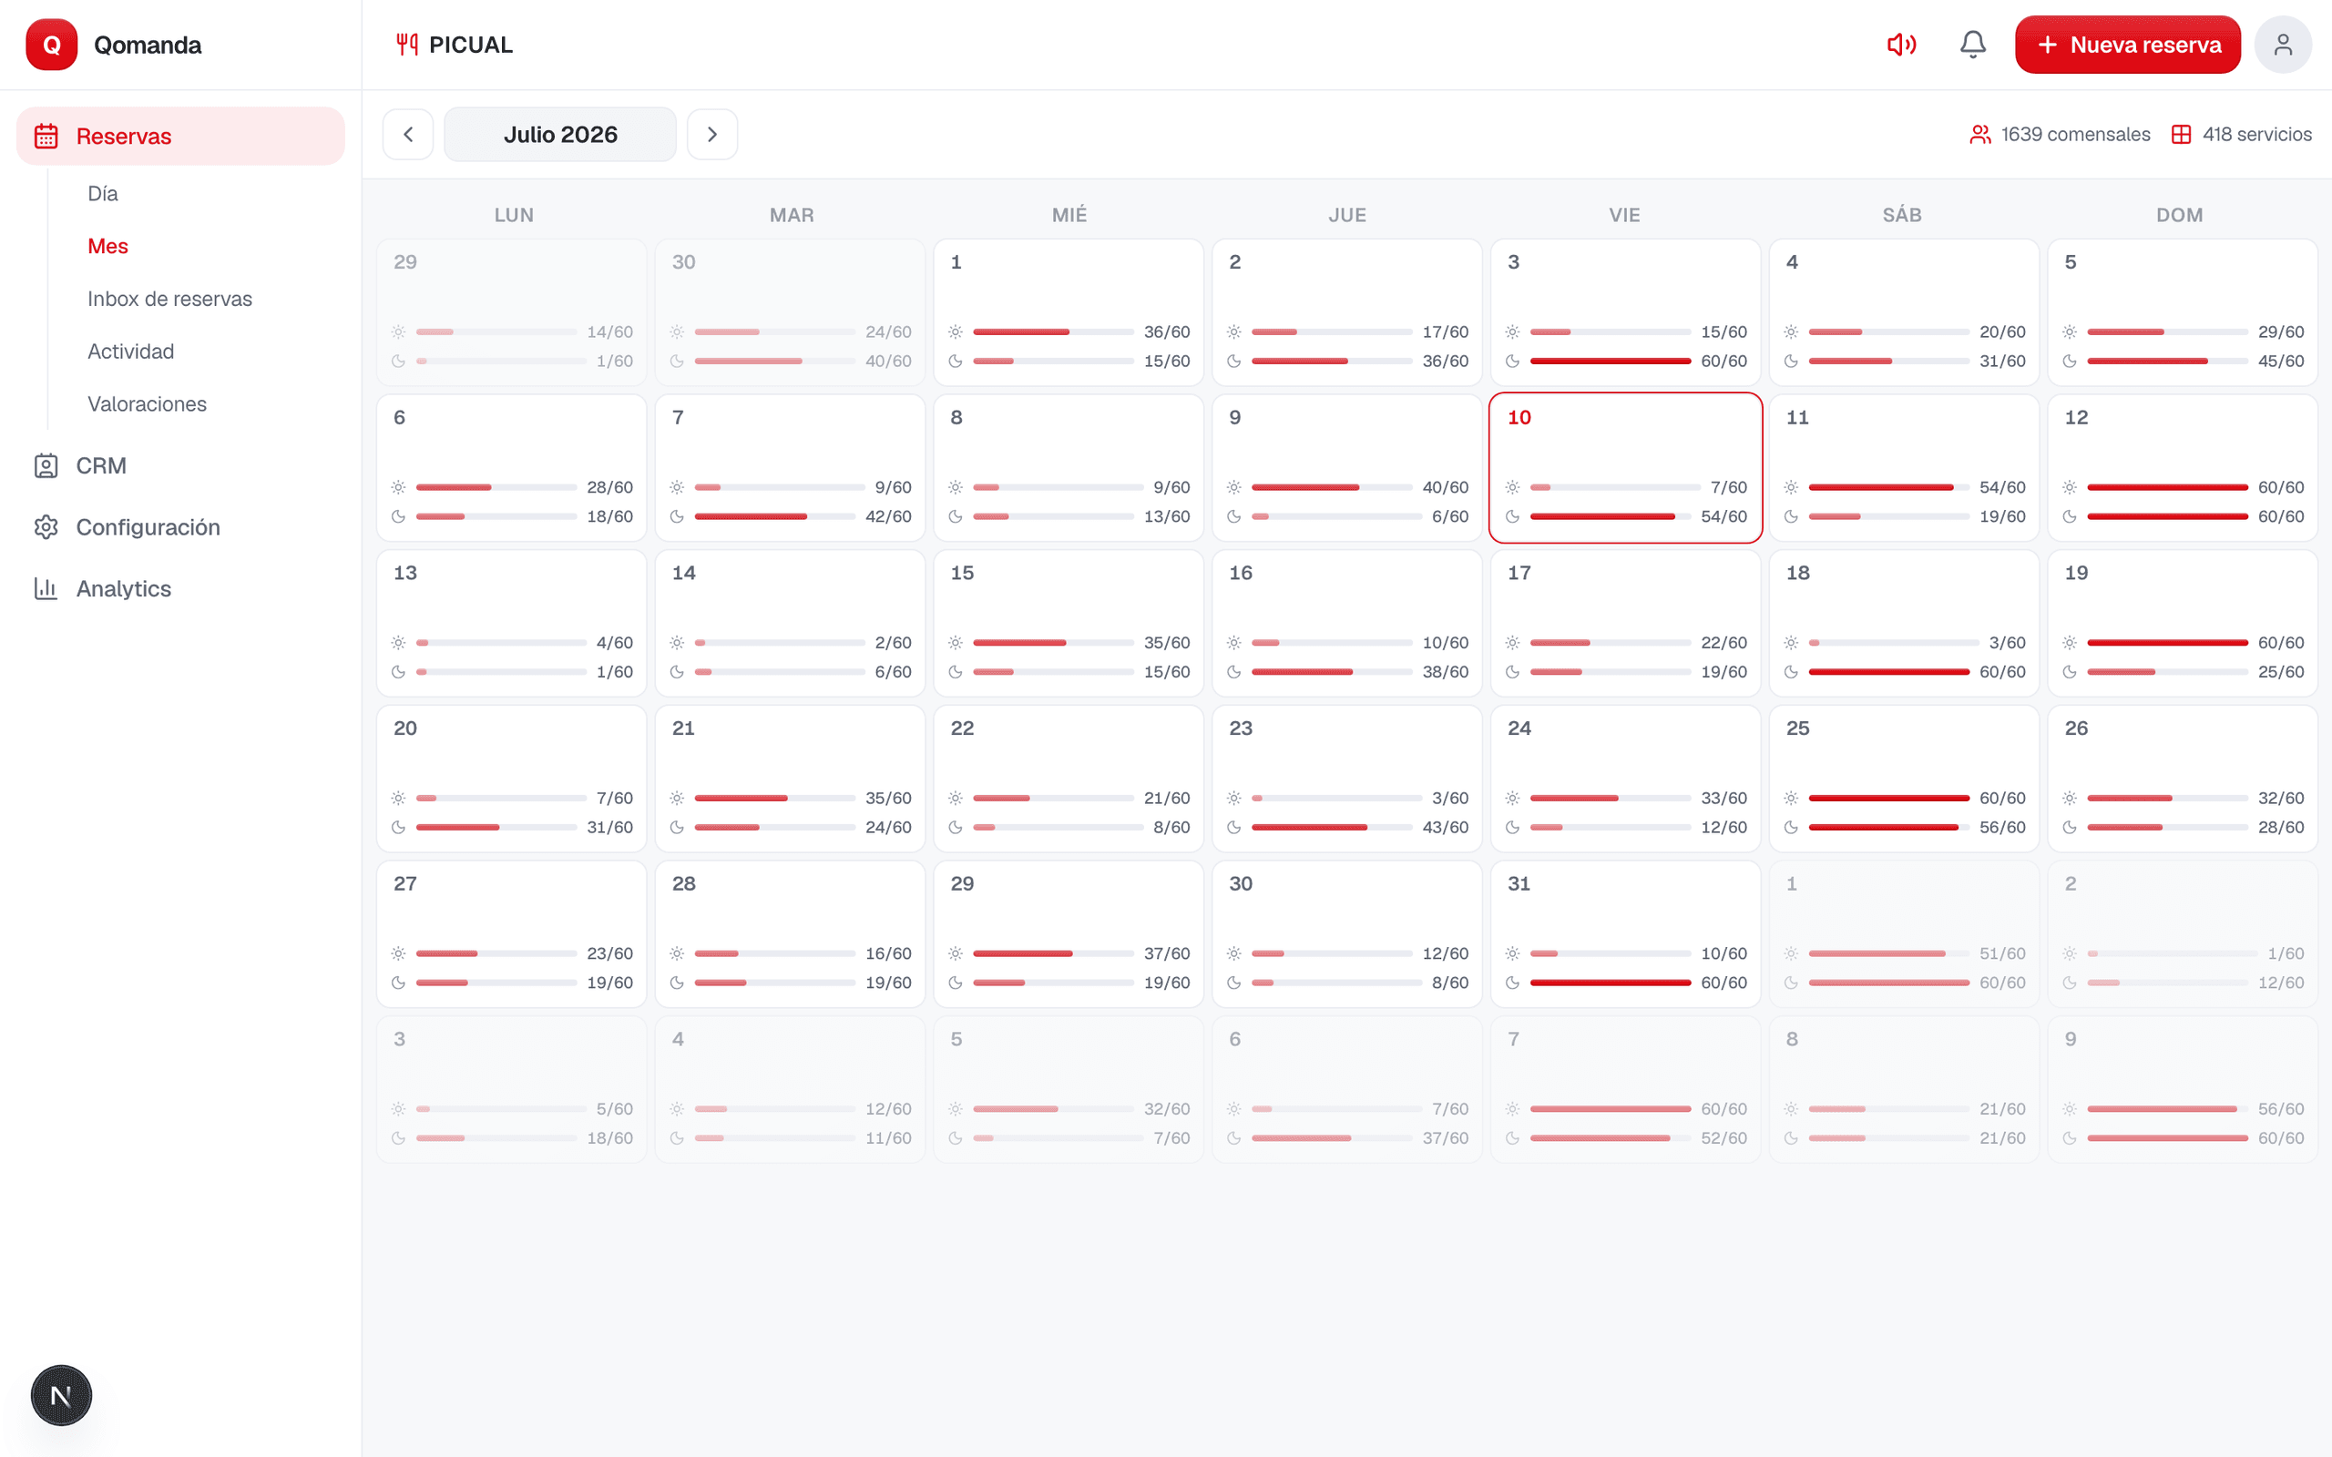This screenshot has height=1457, width=2332.
Task: Click the day number 6 in July
Action: (x=399, y=417)
